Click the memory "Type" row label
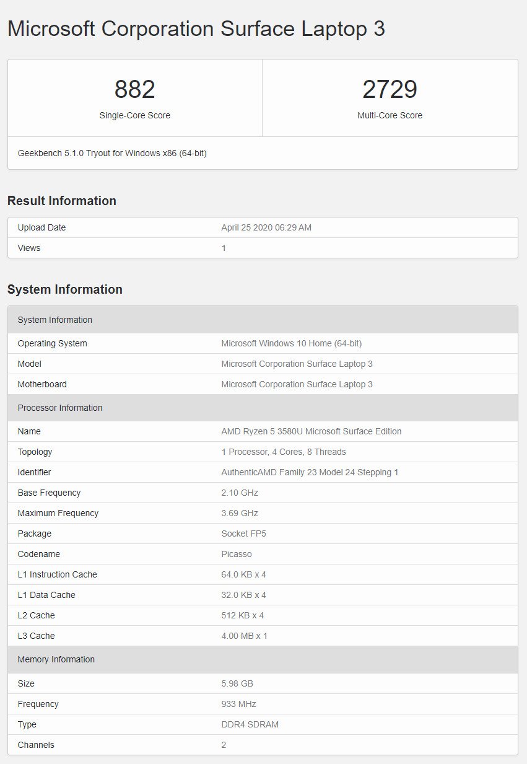527x764 pixels. coord(27,724)
